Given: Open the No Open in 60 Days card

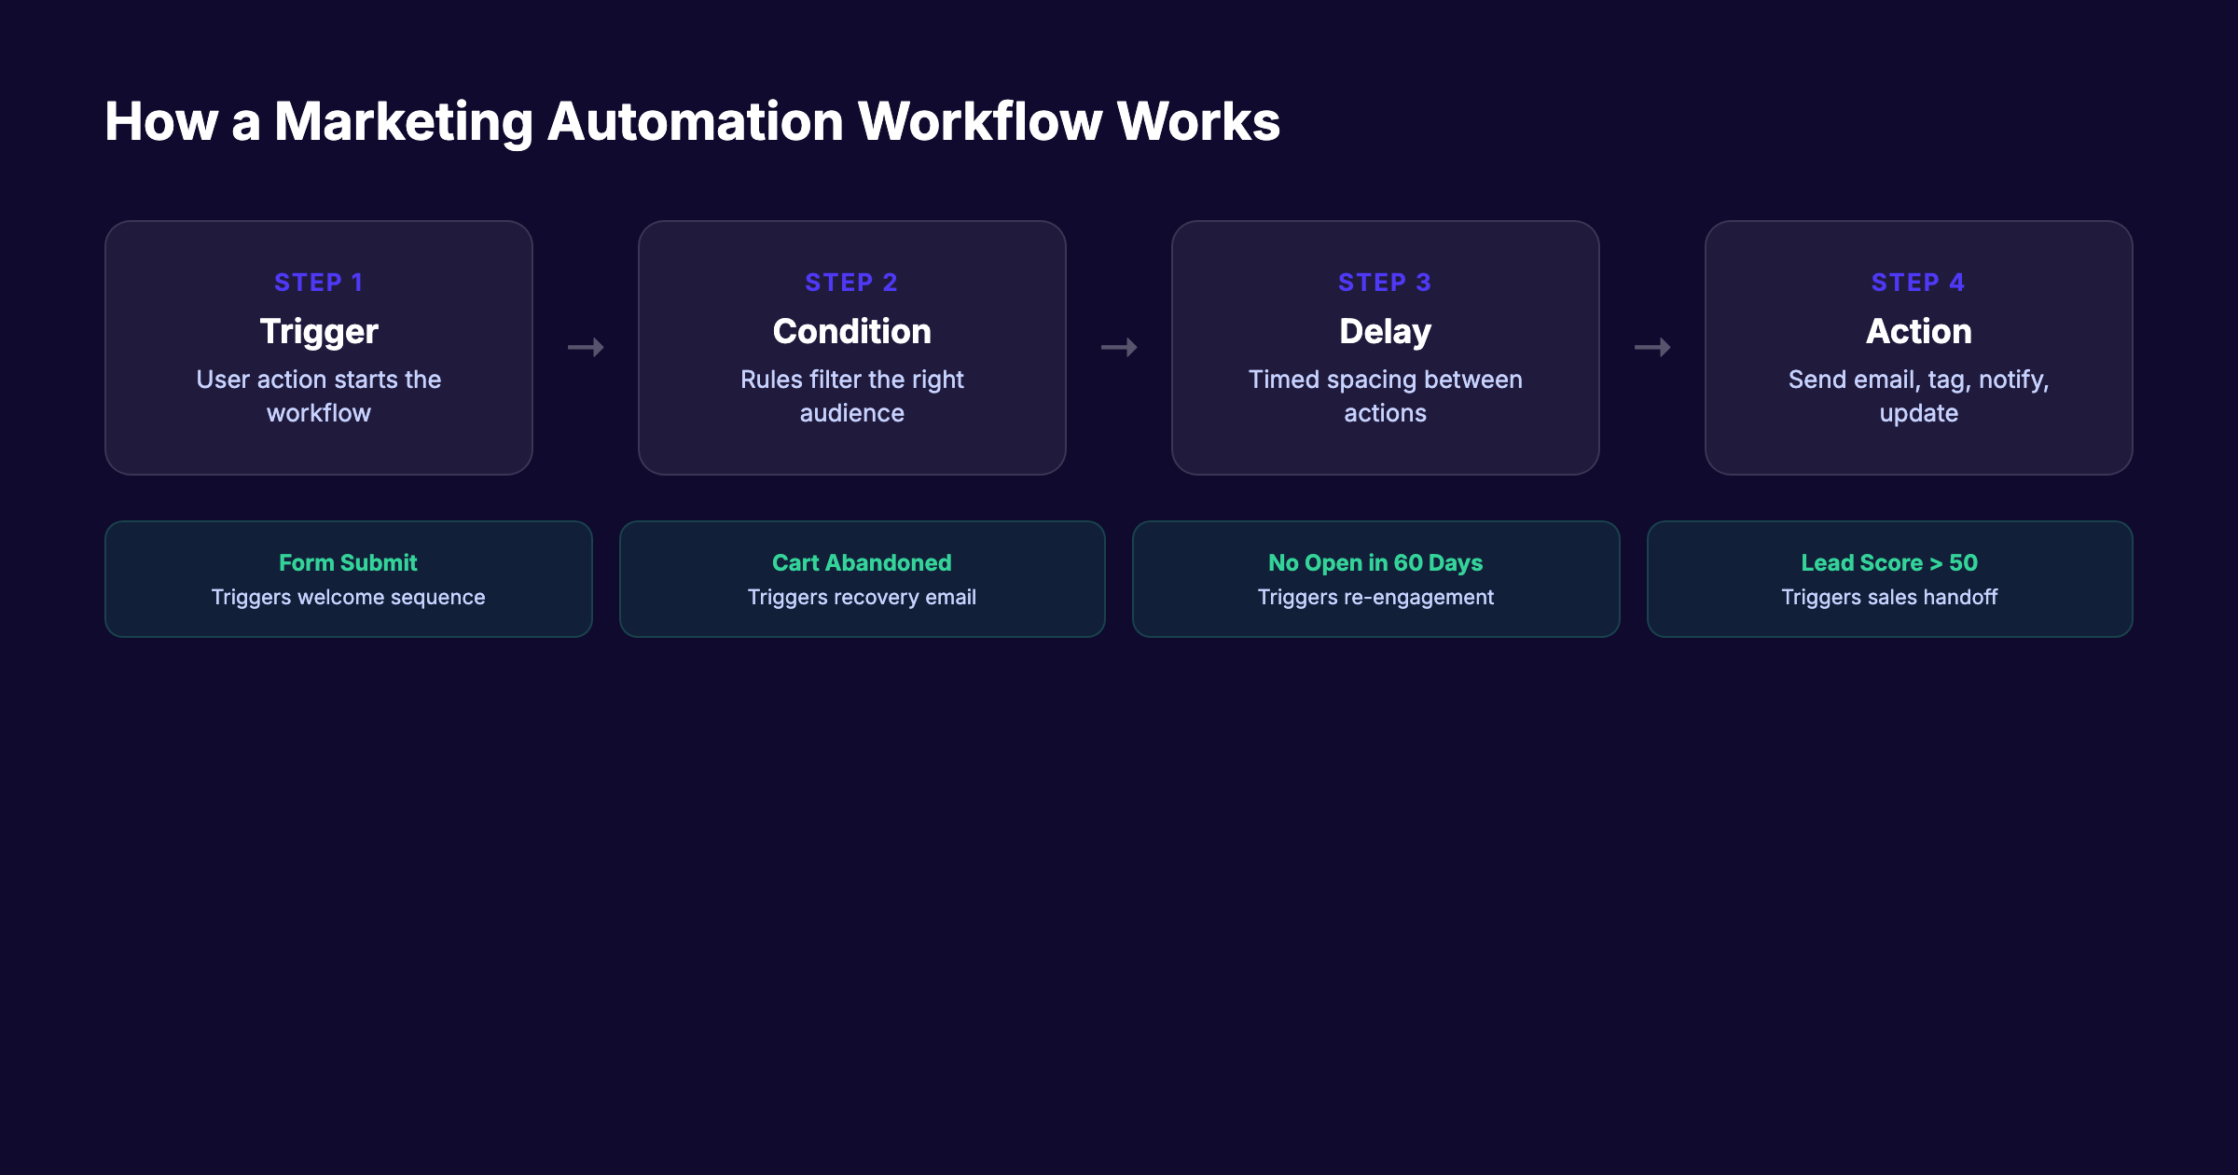Looking at the screenshot, I should coord(1375,578).
